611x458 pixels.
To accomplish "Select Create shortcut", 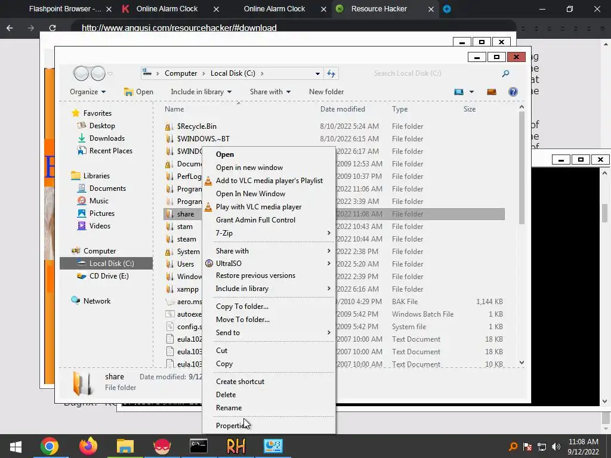I will tap(269, 382).
